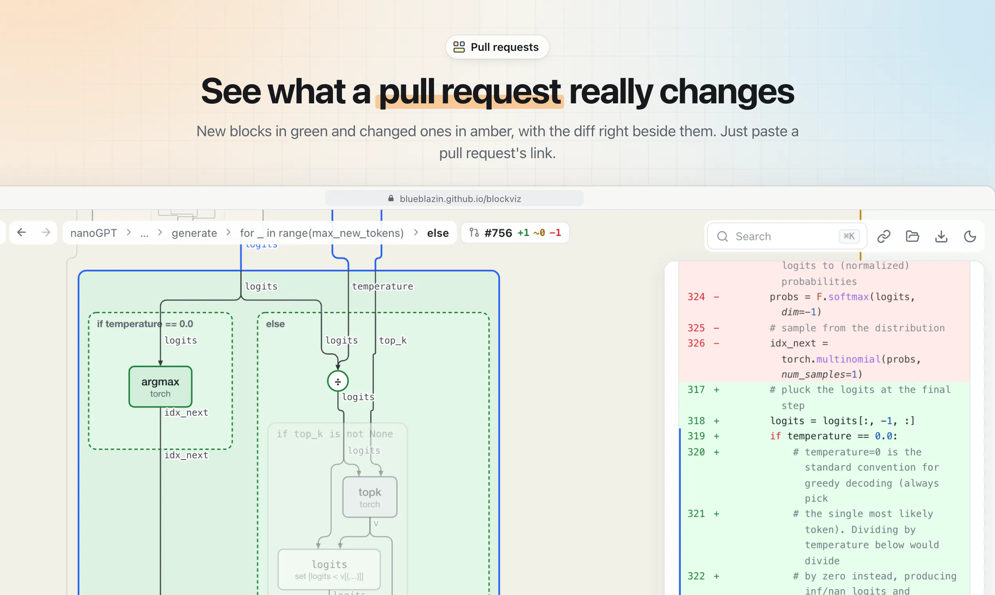The height and width of the screenshot is (595, 995).
Task: Go back with the left arrow
Action: point(22,232)
